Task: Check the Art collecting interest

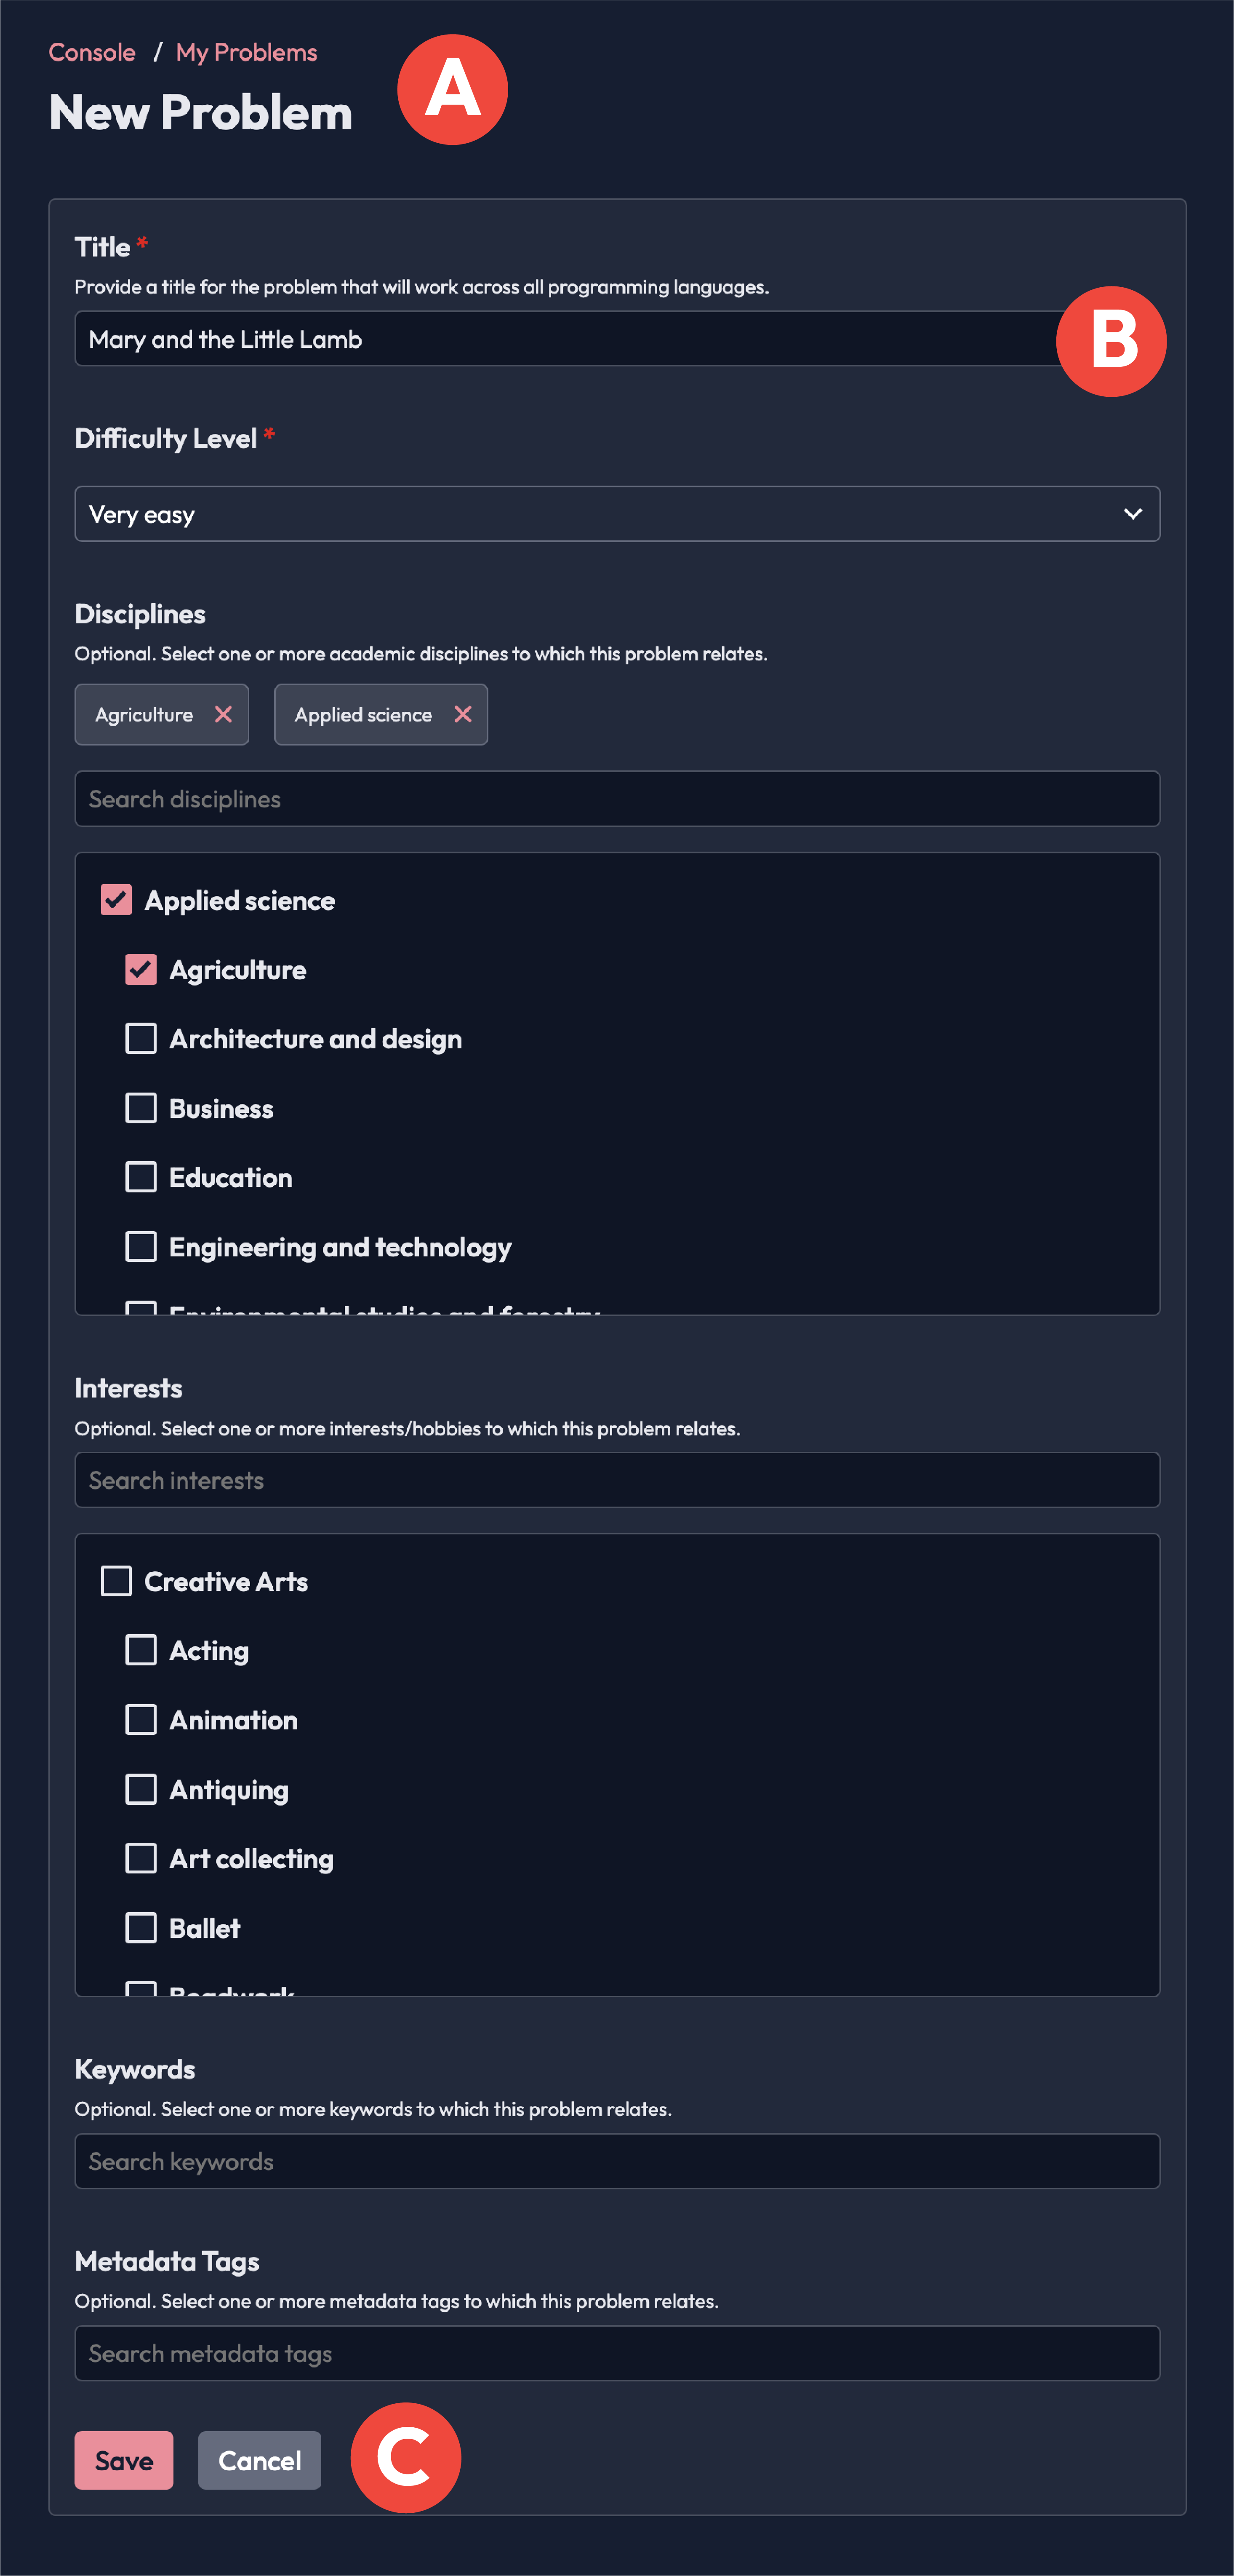Action: coord(141,1858)
